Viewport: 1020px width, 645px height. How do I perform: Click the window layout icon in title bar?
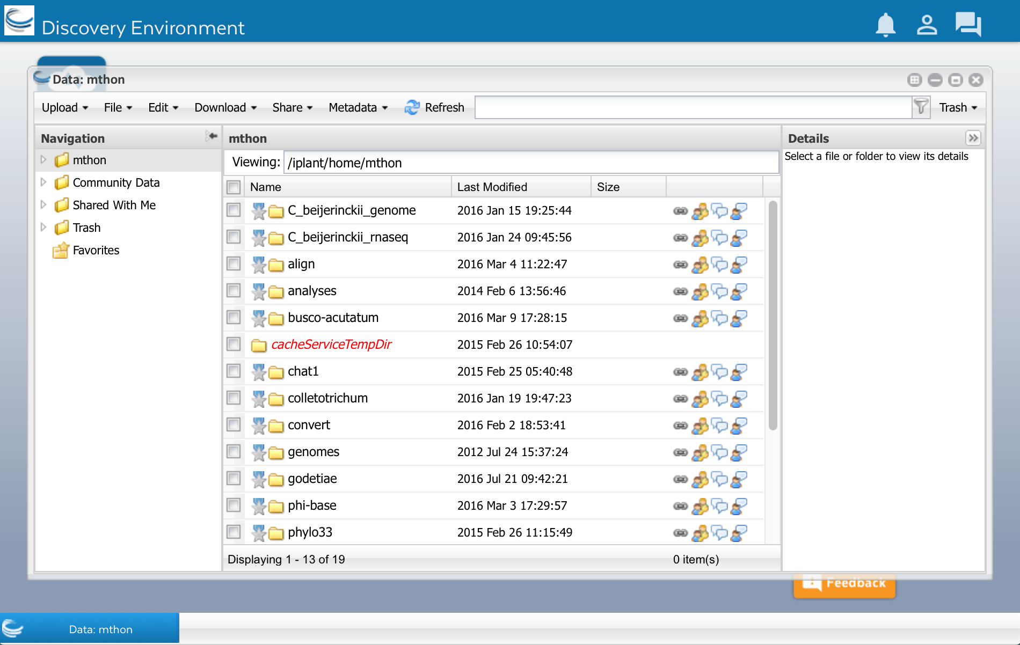[x=914, y=80]
